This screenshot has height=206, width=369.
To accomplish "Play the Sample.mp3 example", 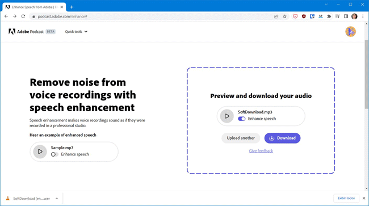I will (x=40, y=152).
